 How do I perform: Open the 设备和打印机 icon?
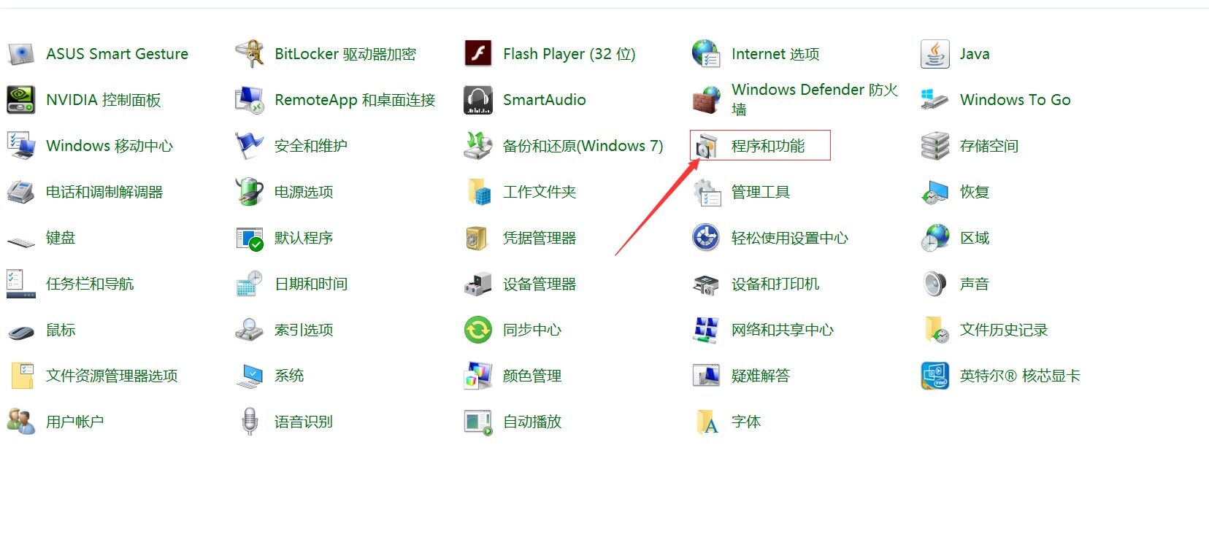point(707,284)
